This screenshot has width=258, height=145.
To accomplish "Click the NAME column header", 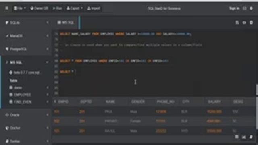I will pyautogui.click(x=110, y=102).
